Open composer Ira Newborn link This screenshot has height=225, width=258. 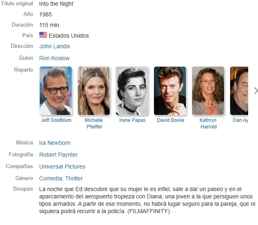(54, 143)
